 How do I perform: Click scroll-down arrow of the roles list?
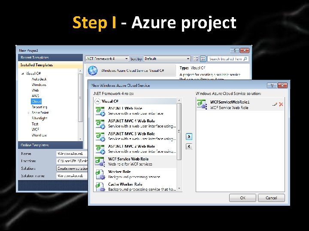[179, 189]
